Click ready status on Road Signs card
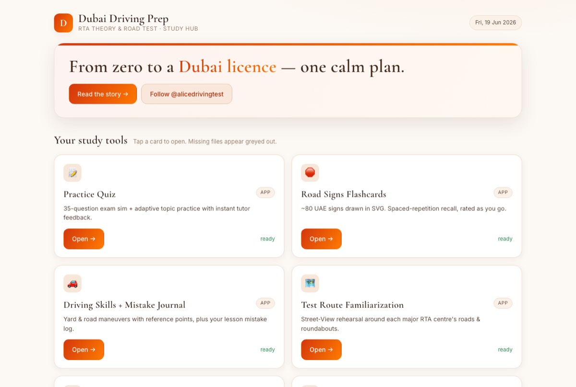The height and width of the screenshot is (387, 576). point(505,239)
